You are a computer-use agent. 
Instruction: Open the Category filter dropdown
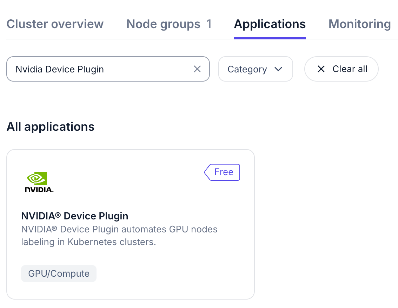tap(255, 69)
